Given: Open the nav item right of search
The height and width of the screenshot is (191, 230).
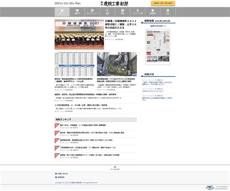Looking at the screenshot, I should 122,12.
